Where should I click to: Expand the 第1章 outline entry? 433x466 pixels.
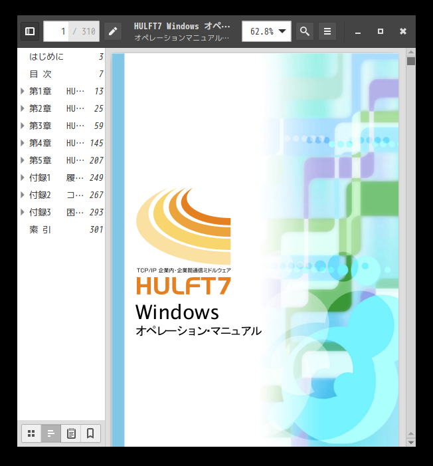pyautogui.click(x=23, y=91)
